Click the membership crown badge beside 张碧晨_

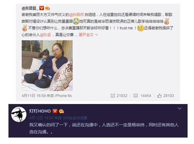[47, 8]
